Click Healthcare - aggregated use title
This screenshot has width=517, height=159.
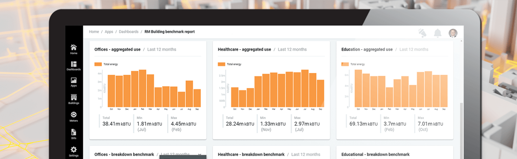(245, 50)
